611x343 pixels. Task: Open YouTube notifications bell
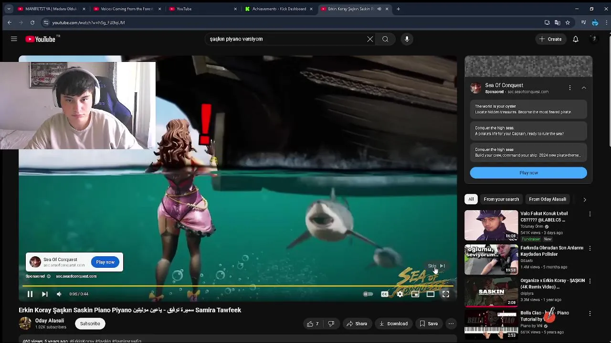coord(576,39)
